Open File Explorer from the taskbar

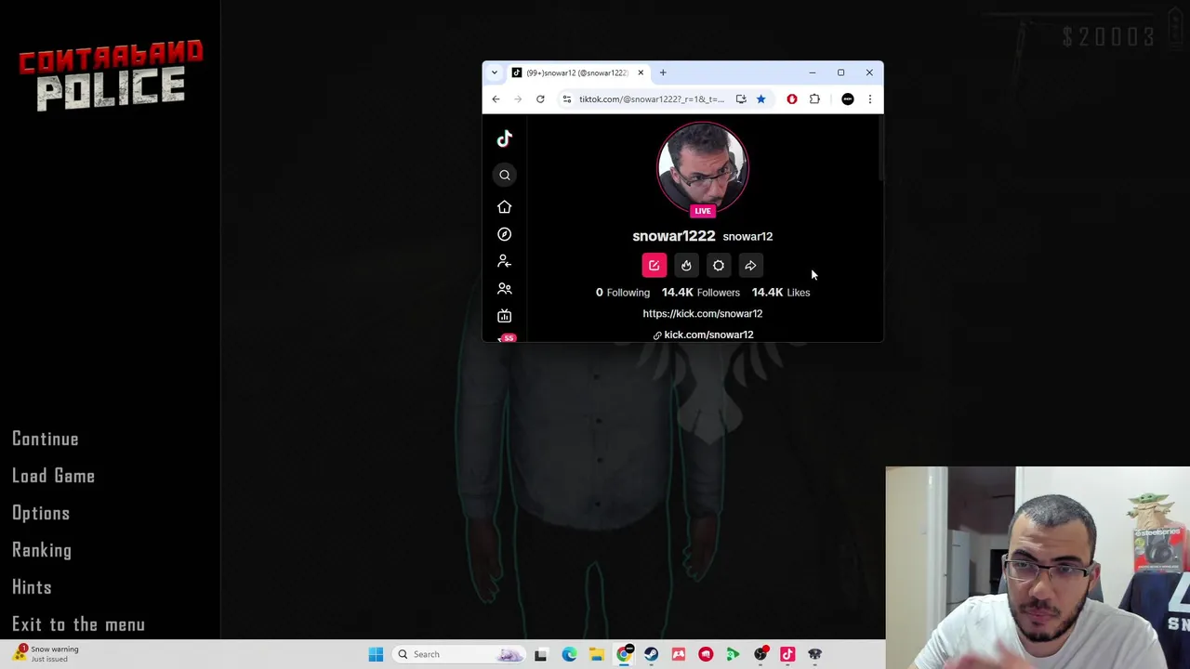596,654
